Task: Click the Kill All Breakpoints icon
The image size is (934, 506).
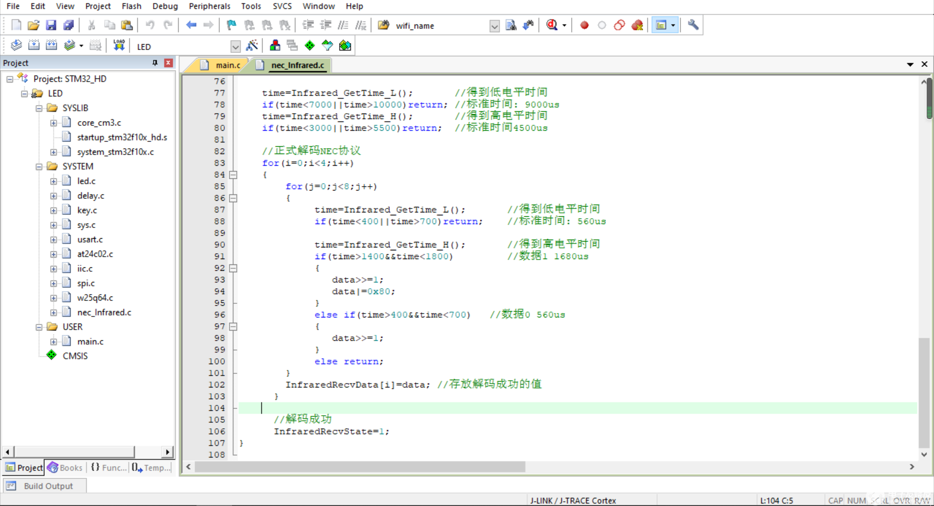Action: 637,25
